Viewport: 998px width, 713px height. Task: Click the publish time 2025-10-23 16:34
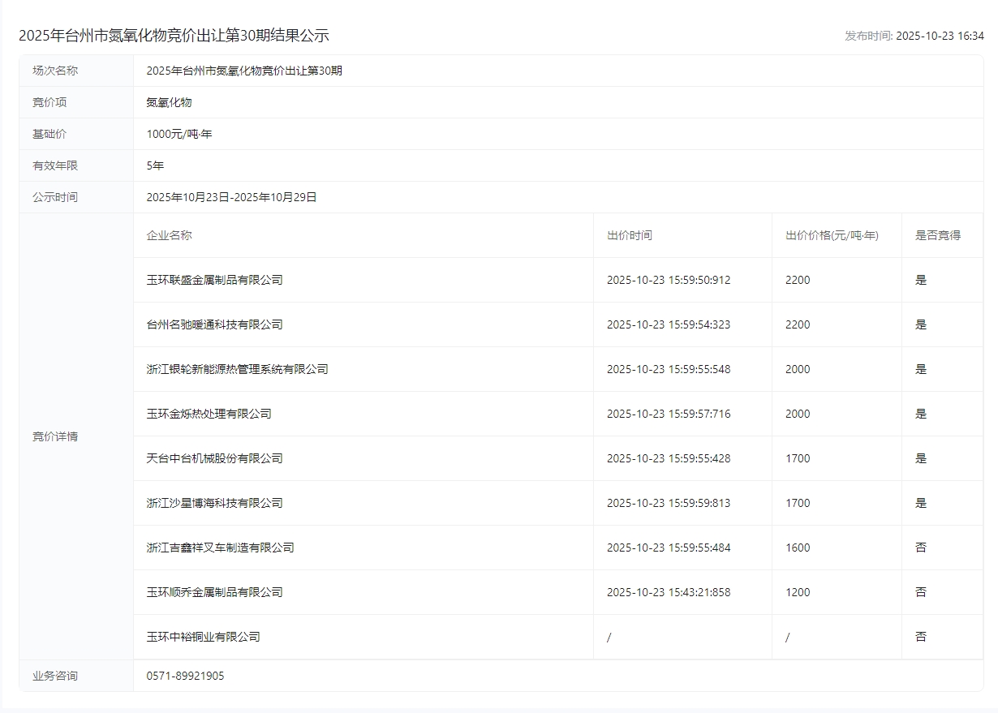pyautogui.click(x=940, y=36)
